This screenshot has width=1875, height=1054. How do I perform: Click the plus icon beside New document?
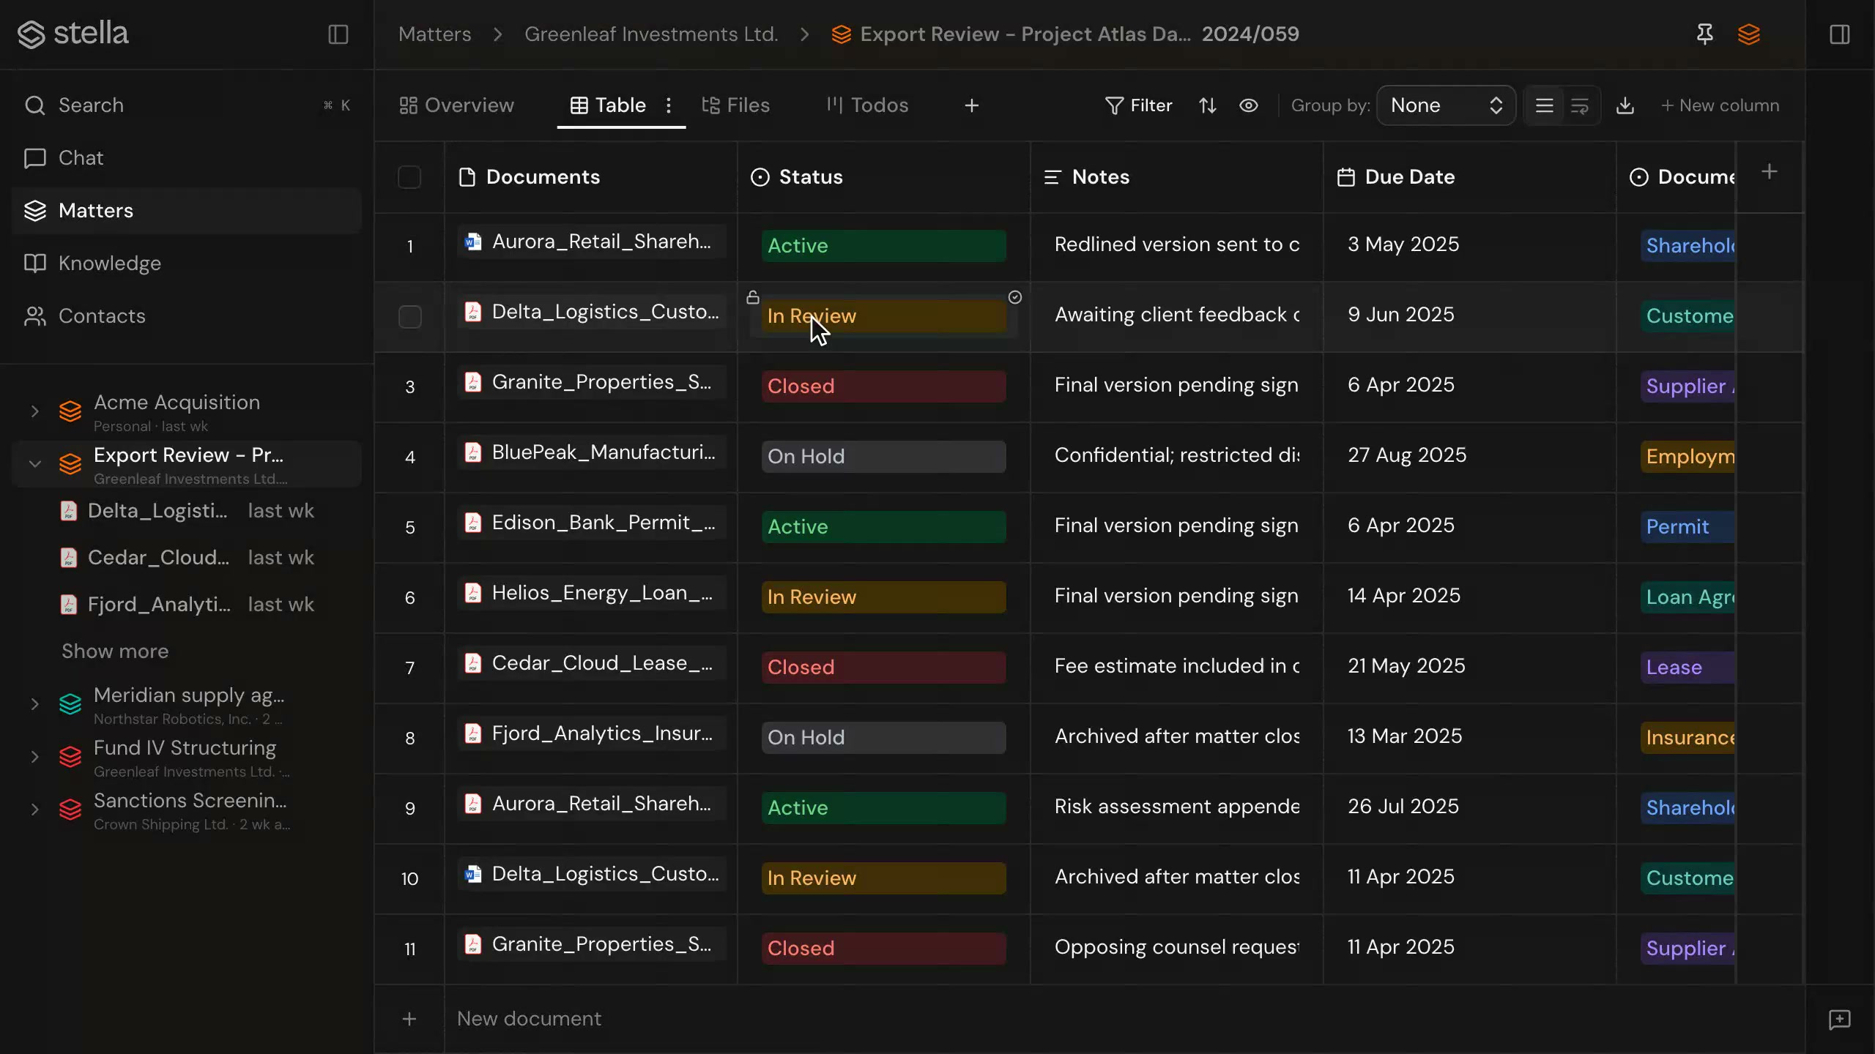409,1019
